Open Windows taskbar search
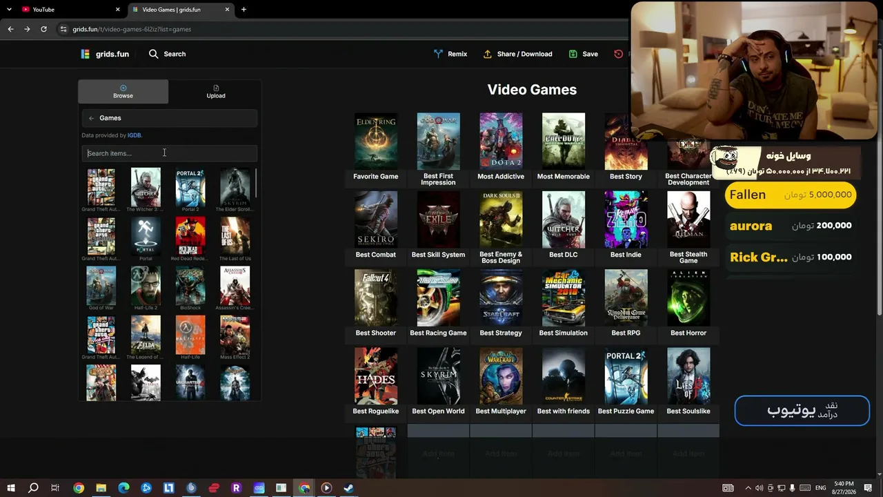The width and height of the screenshot is (883, 497). (33, 488)
